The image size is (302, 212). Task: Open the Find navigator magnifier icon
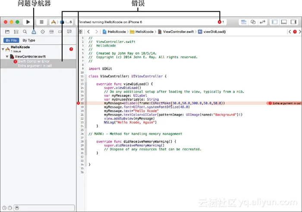pos(25,32)
